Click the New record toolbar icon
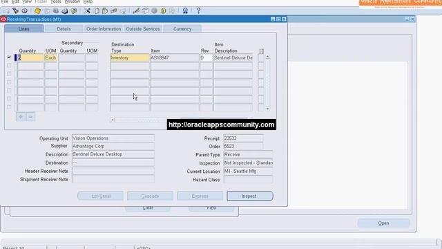Viewport: 442px width, 249px height. 6,11
